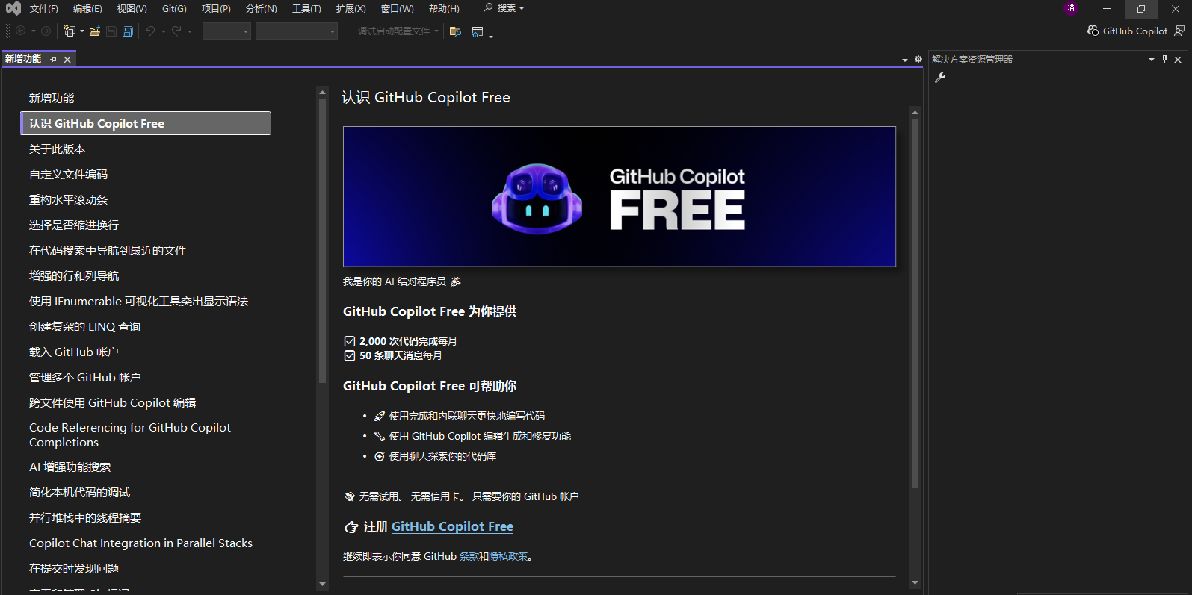Click the send feedback person icon
This screenshot has height=595, width=1192.
pos(1179,31)
